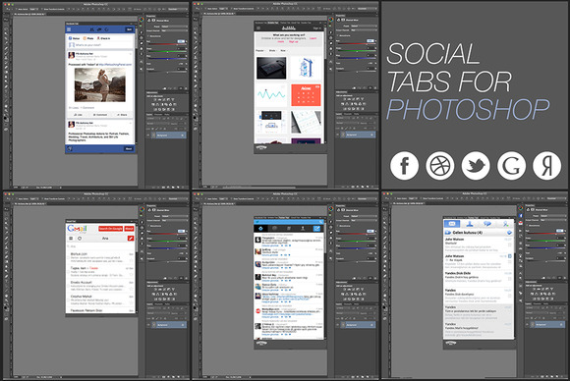The width and height of the screenshot is (570, 381).
Task: Toggle Monochrome checkbox beside the Yandex mail panel
Action: click(527, 226)
